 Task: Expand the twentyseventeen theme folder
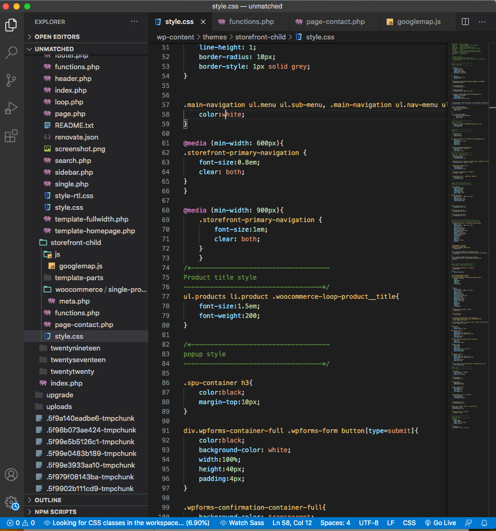point(86,360)
